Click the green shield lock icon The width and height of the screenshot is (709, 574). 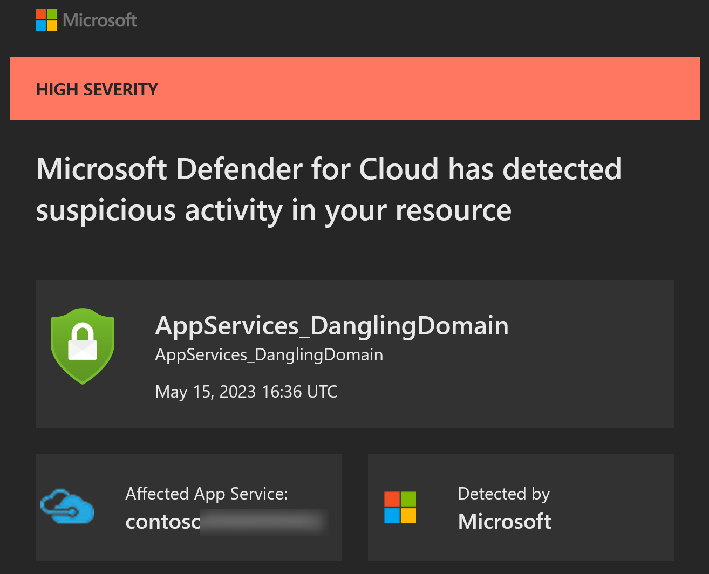[83, 346]
